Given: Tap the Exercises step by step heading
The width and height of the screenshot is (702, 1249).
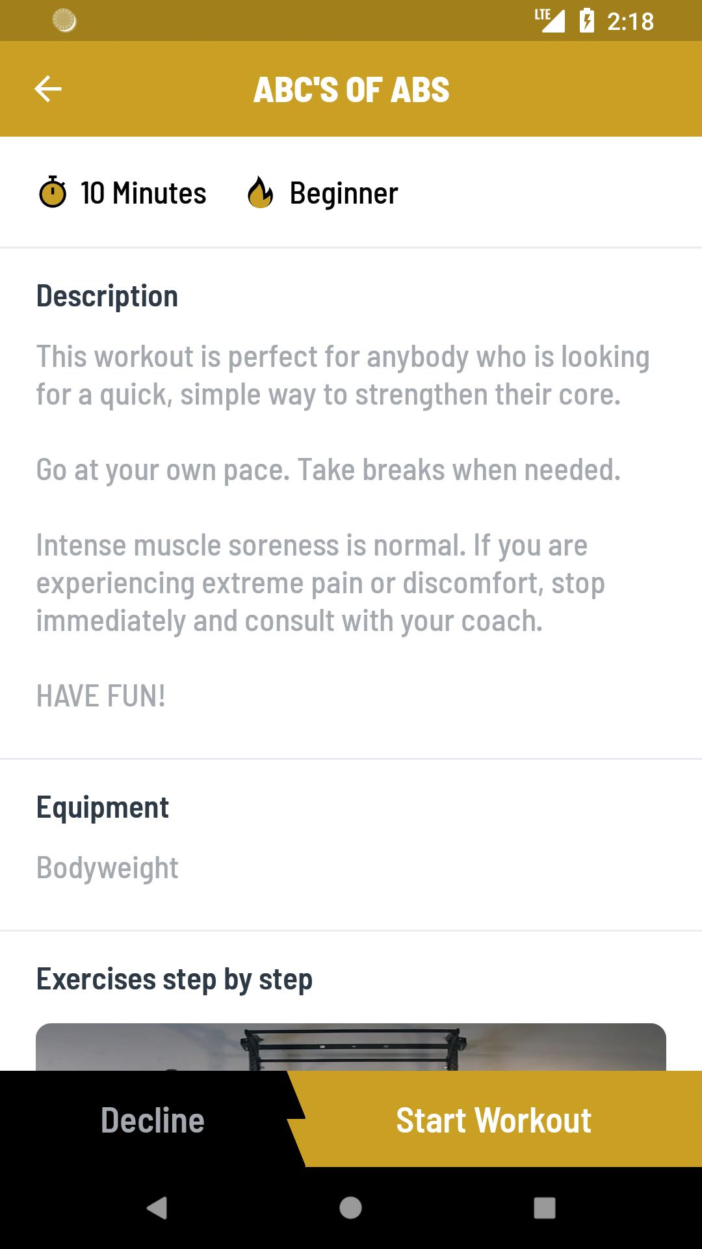Looking at the screenshot, I should point(174,980).
